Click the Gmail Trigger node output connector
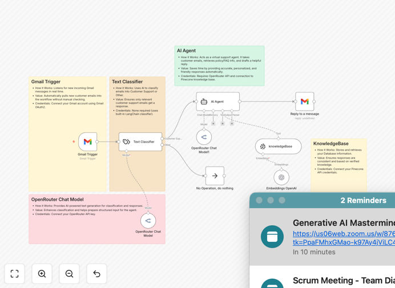395x288 pixels. coord(97,142)
